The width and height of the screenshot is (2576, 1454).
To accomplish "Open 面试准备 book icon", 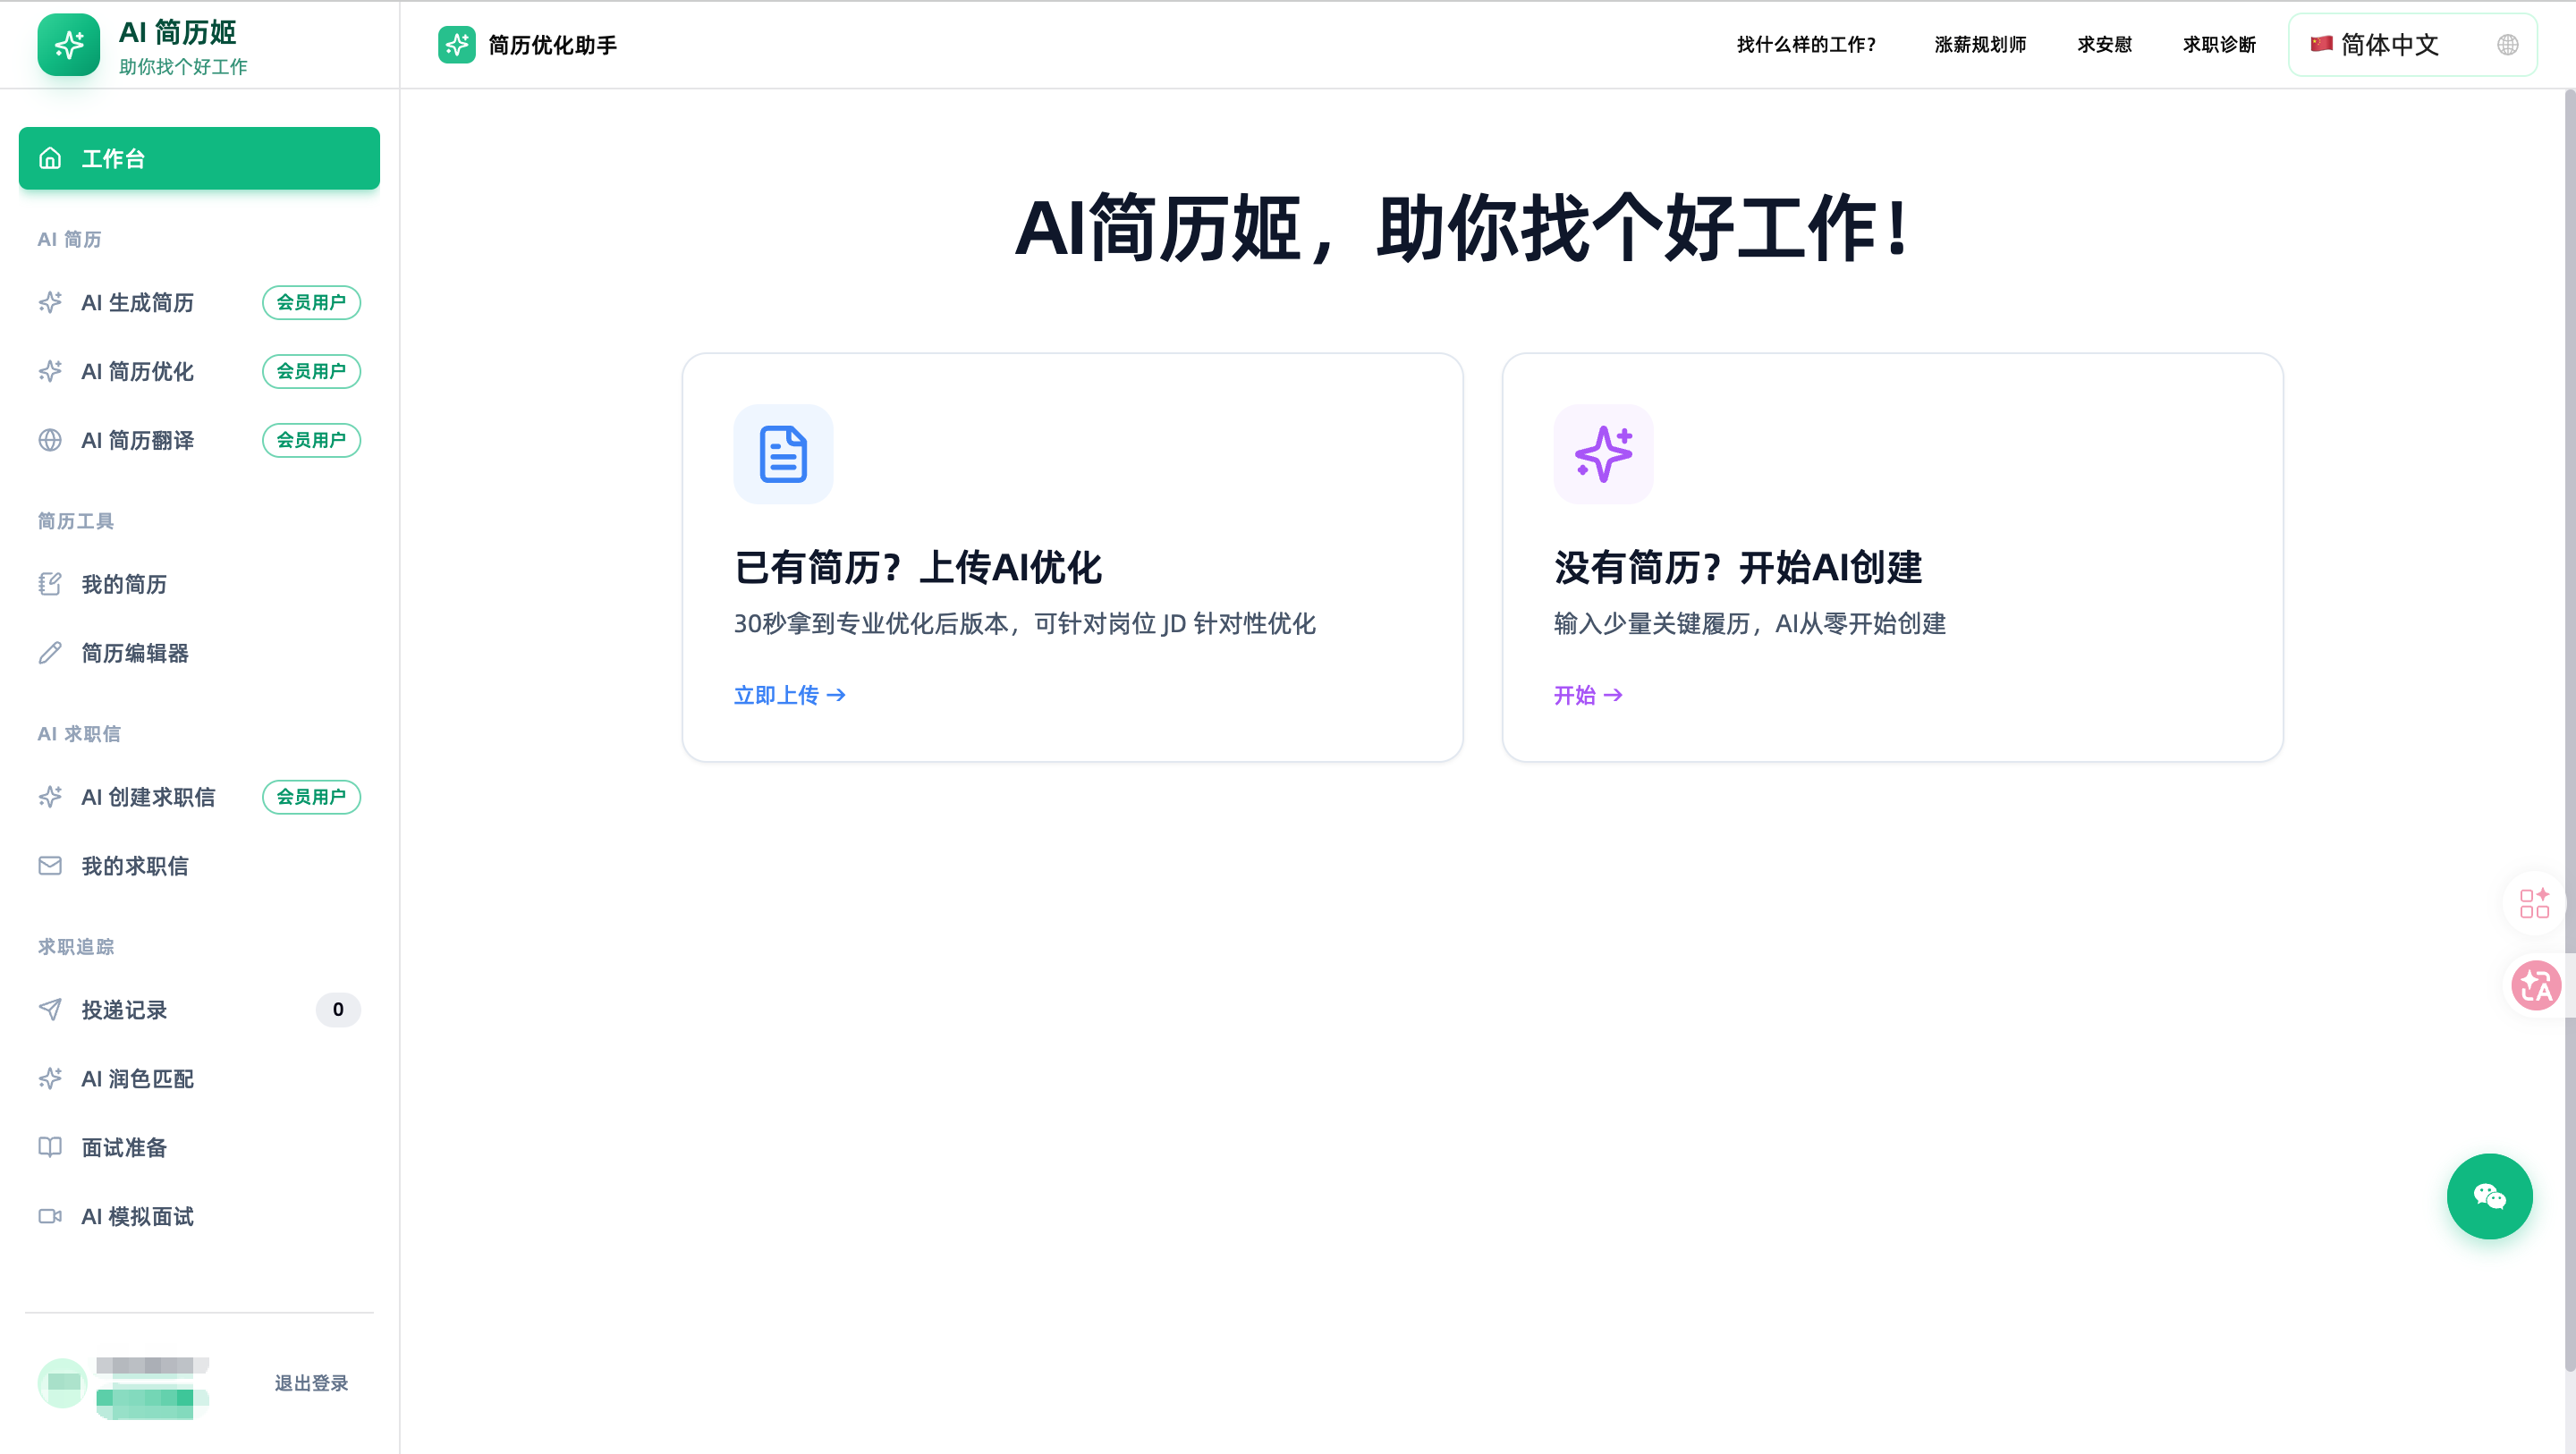I will tap(50, 1147).
